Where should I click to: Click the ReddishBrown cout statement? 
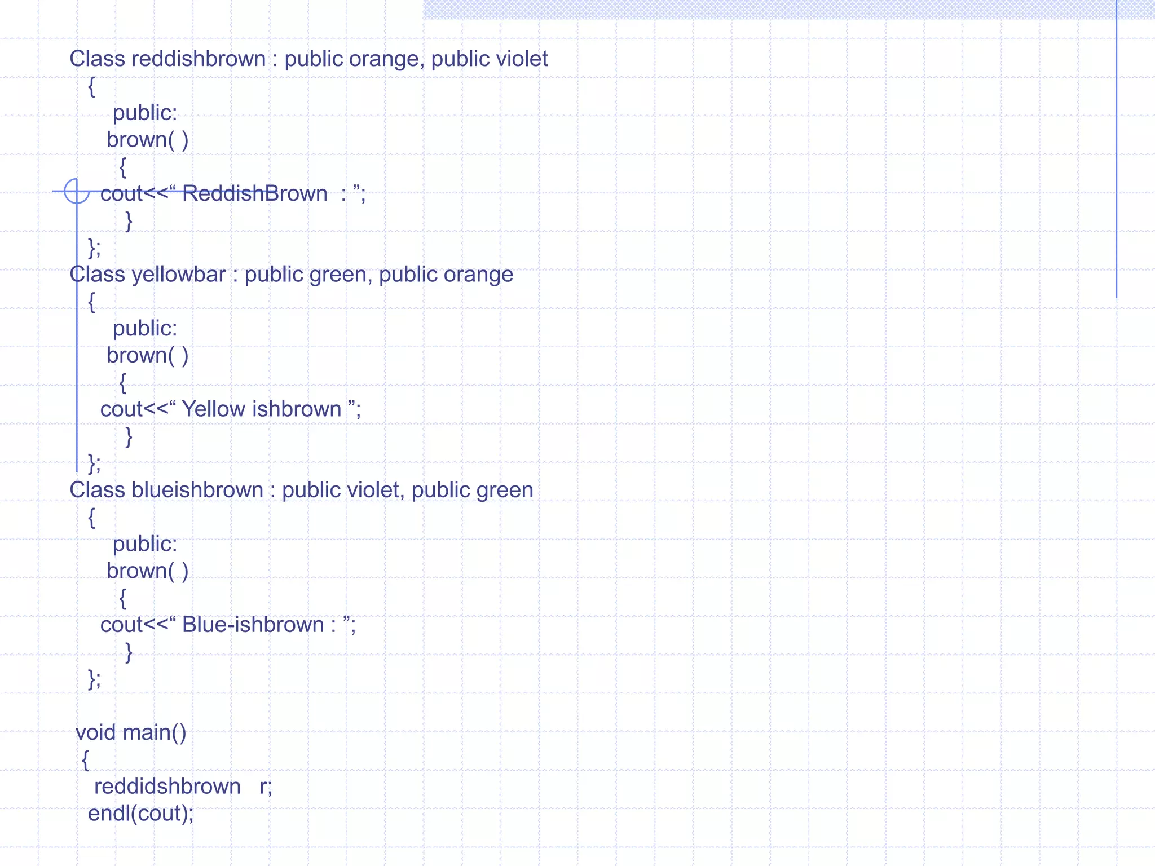(233, 194)
